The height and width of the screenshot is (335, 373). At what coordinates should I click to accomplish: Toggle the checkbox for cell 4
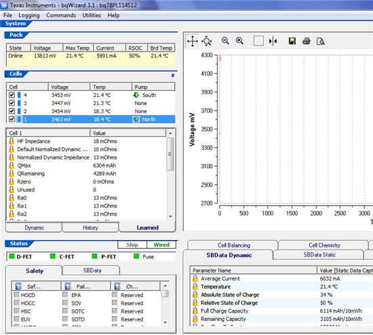12,95
